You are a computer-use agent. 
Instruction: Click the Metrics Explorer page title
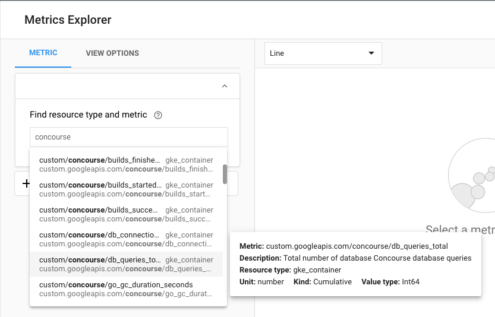click(68, 20)
